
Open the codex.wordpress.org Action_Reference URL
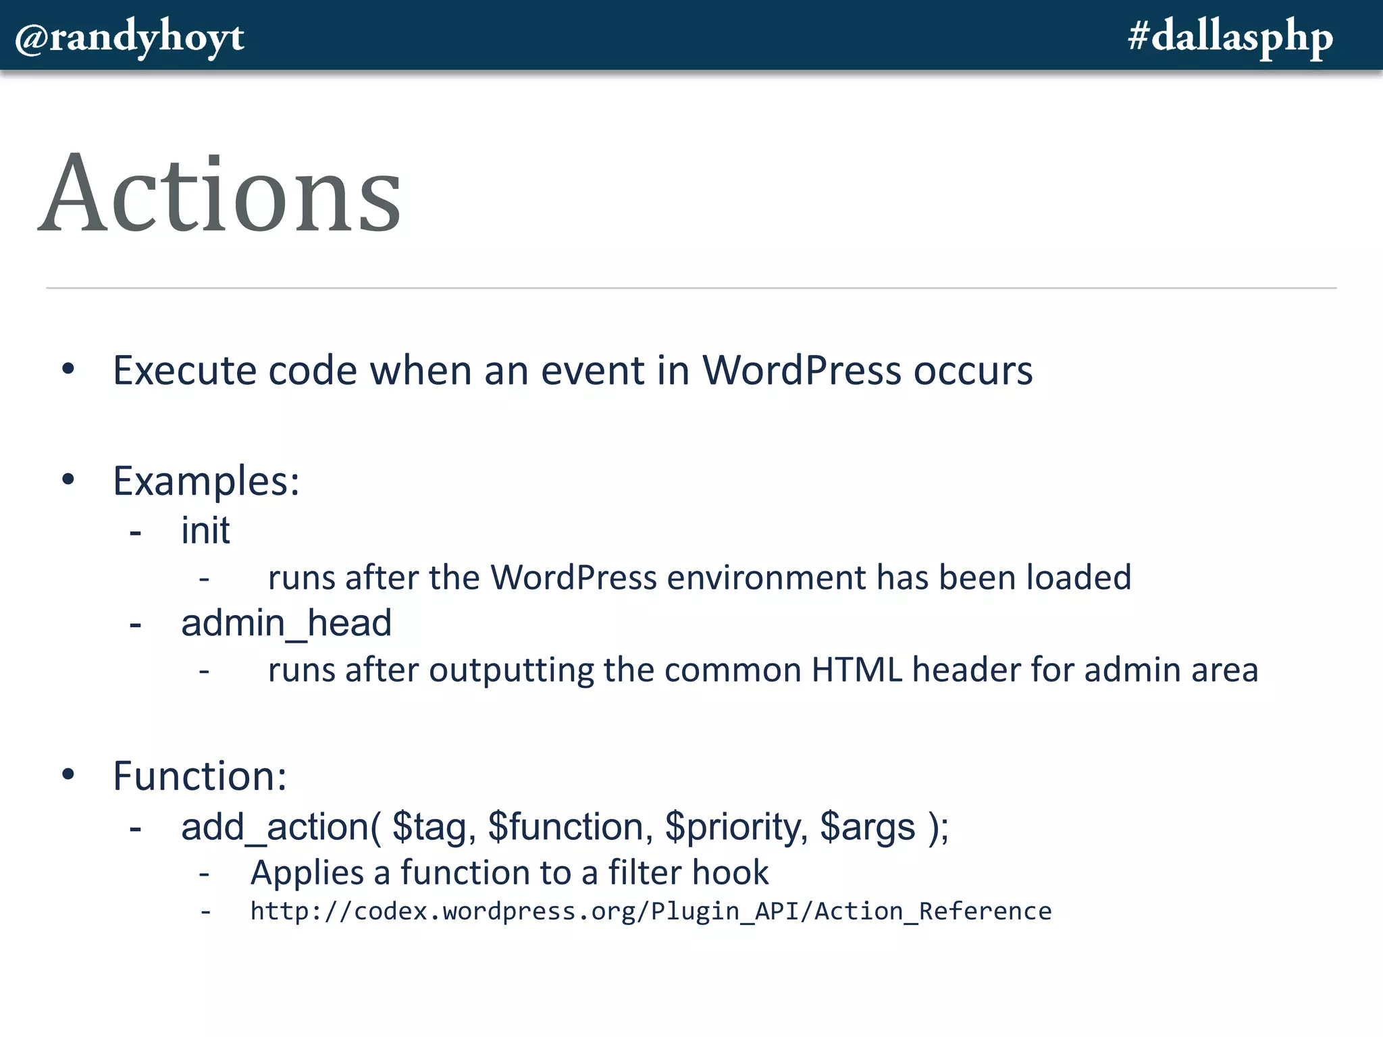pos(651,911)
